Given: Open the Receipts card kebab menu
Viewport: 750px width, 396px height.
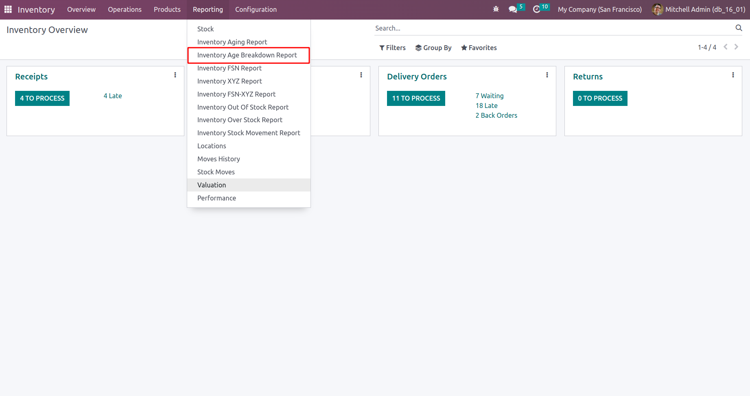Looking at the screenshot, I should click(175, 75).
